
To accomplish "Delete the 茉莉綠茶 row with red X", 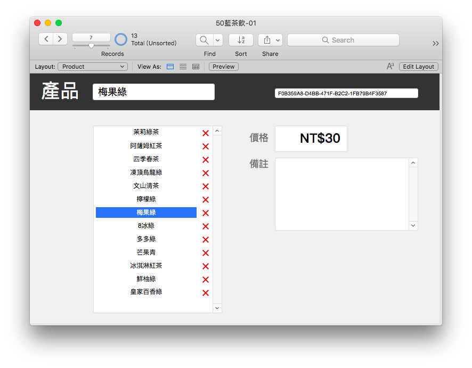I will coord(206,133).
